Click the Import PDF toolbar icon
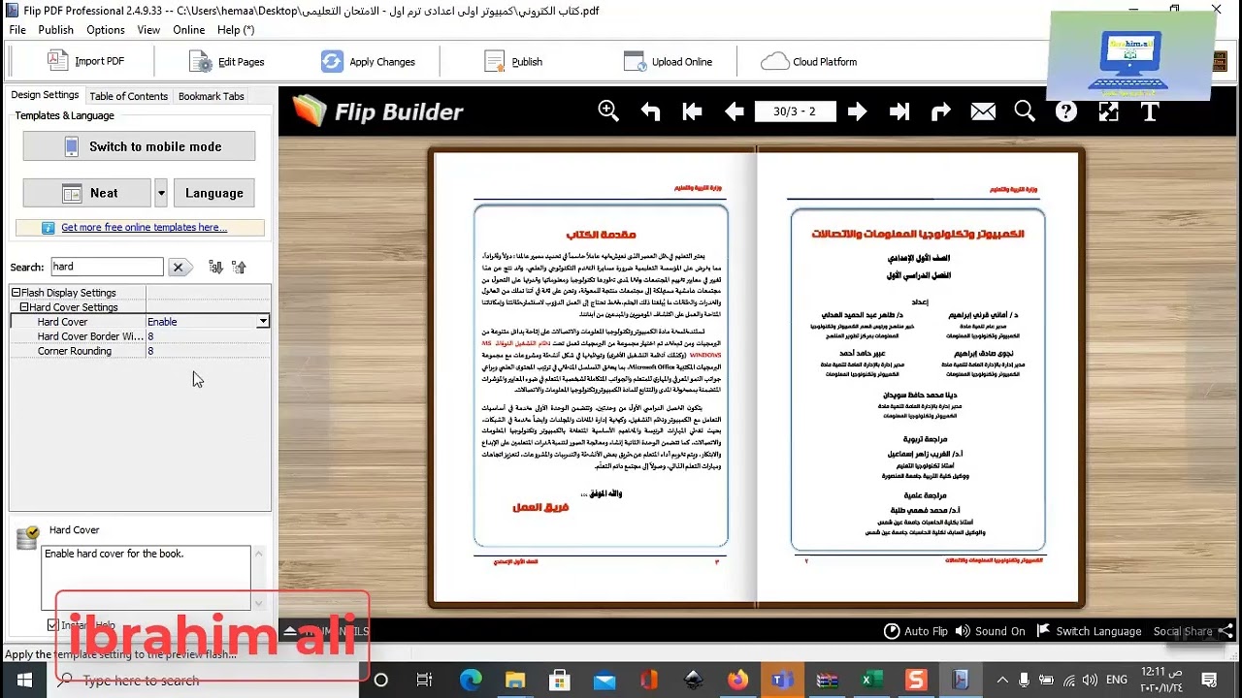Image resolution: width=1242 pixels, height=698 pixels. [x=86, y=61]
